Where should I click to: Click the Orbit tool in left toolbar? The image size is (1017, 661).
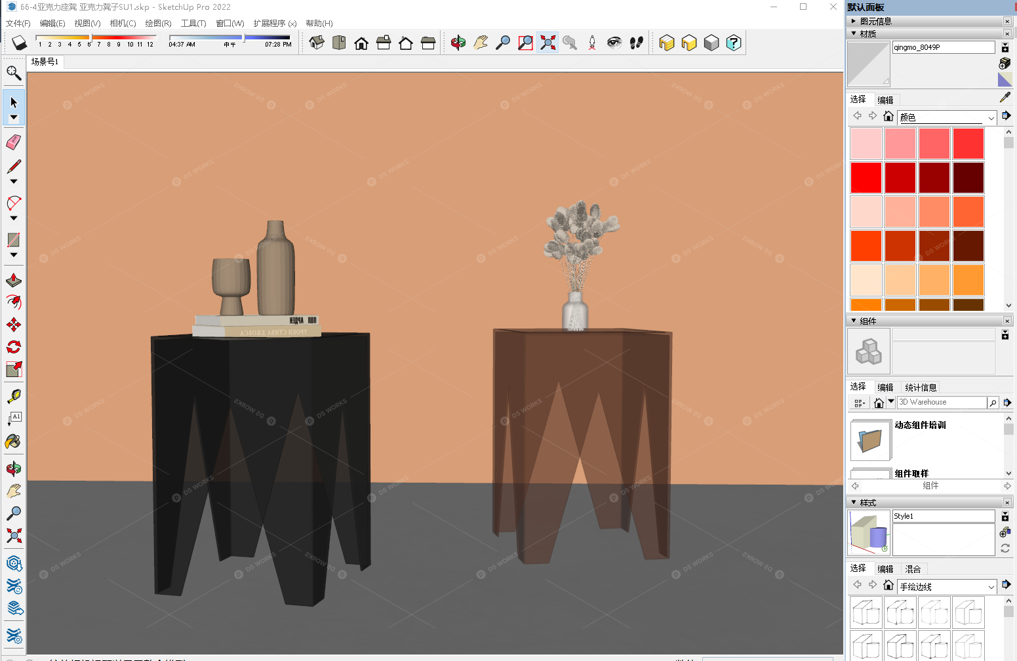(14, 468)
